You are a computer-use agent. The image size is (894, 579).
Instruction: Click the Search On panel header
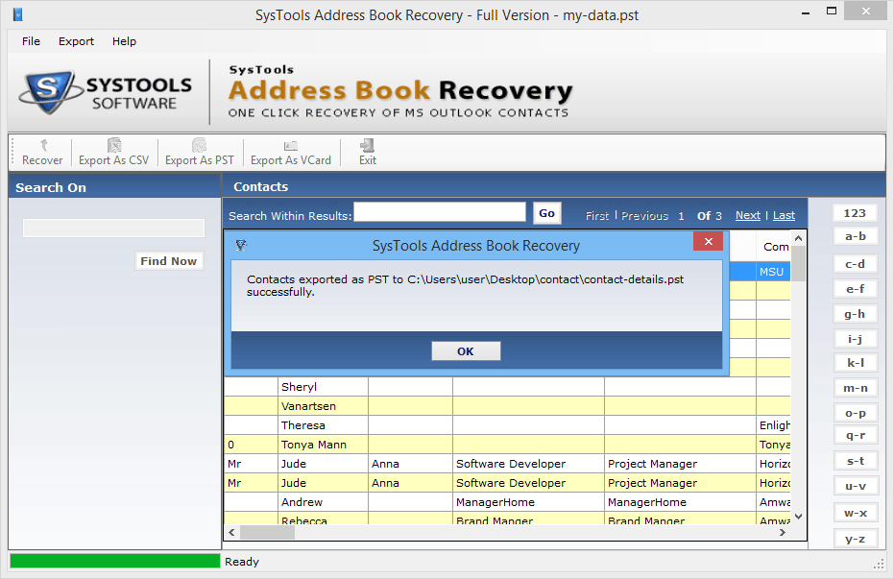click(114, 187)
